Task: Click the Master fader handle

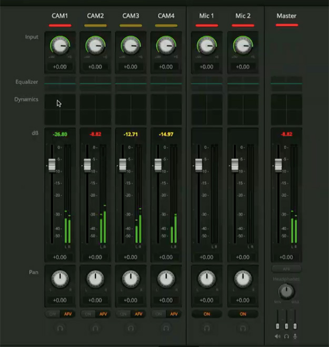Action: pyautogui.click(x=278, y=165)
